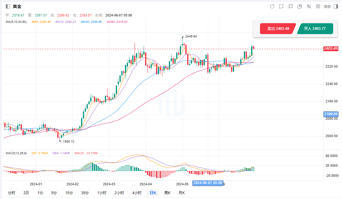The image size is (342, 199).
Task: Click the refresh chart icon
Action: tap(272, 6)
